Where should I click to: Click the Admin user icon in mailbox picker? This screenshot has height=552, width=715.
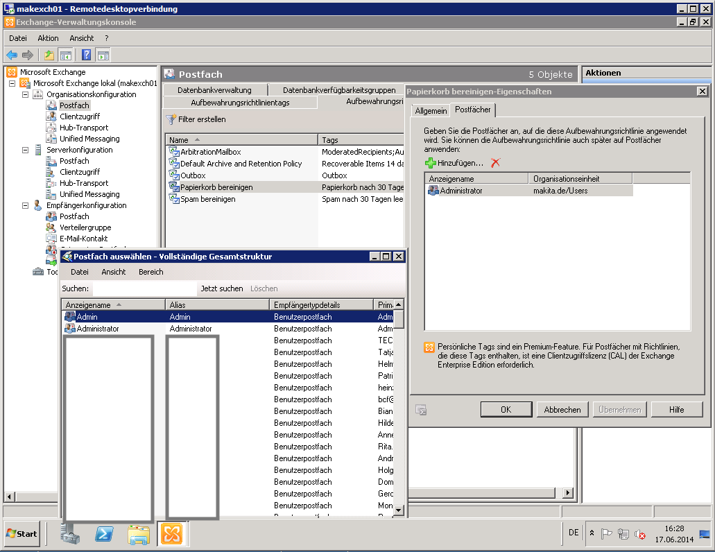70,316
